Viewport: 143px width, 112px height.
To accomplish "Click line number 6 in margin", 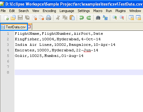I will pyautogui.click(x=8, y=61).
